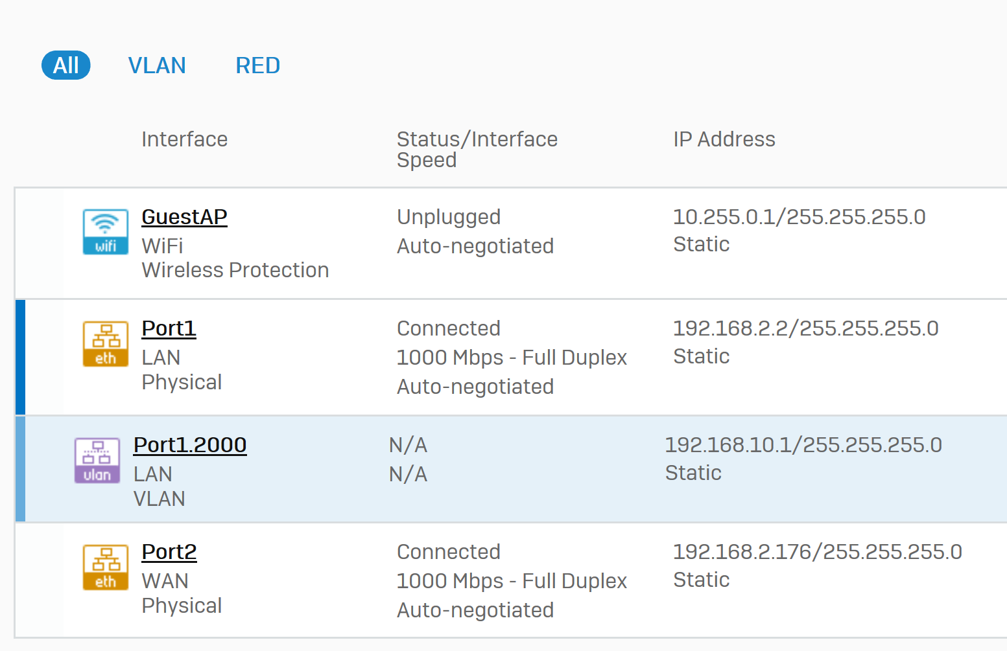Collapse Port1 using its dark blue sidebar
1007x651 pixels.
(x=20, y=357)
